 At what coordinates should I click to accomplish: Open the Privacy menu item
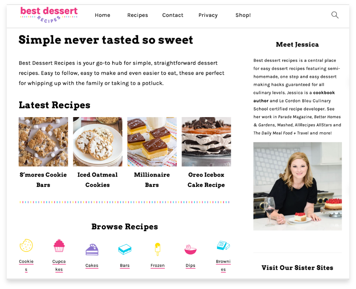[x=208, y=15]
